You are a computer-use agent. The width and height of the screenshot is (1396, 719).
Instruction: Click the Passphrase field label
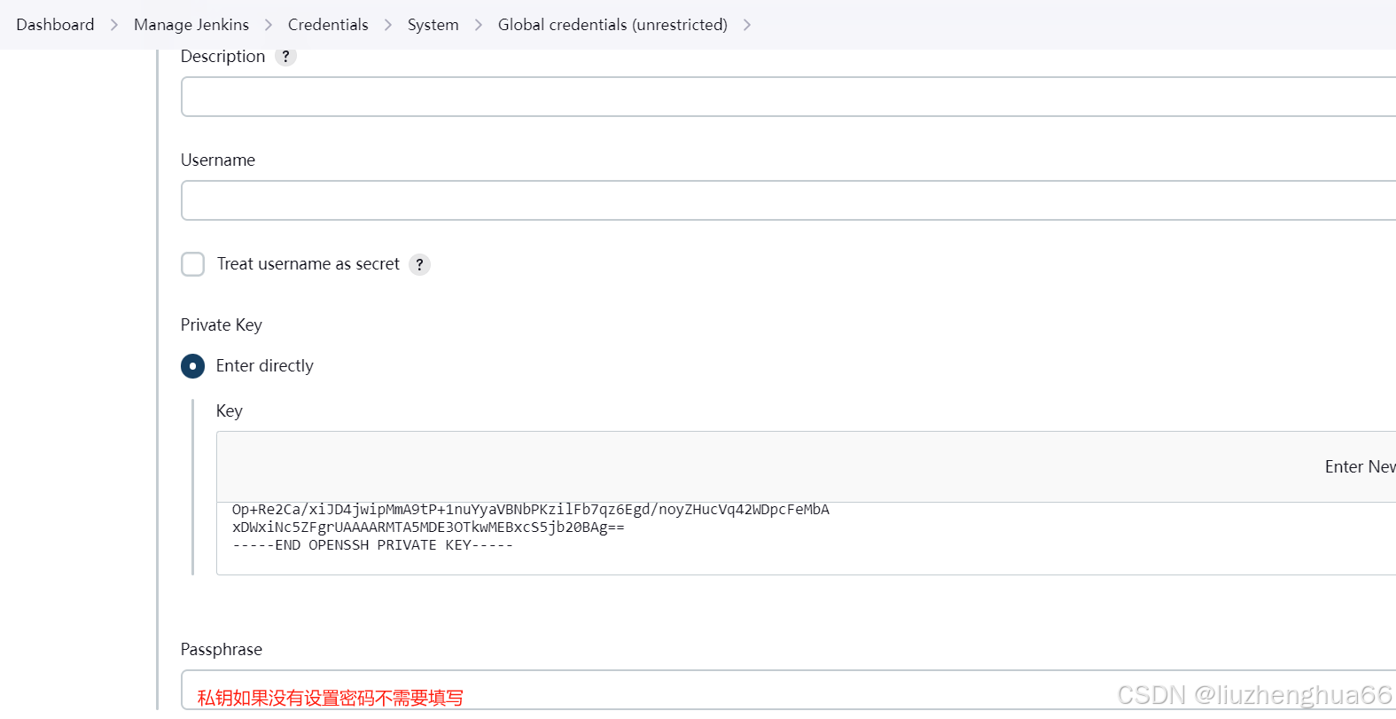tap(222, 650)
